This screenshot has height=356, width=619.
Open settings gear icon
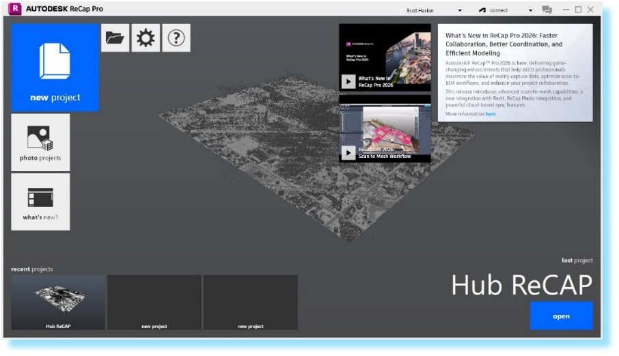tap(146, 38)
